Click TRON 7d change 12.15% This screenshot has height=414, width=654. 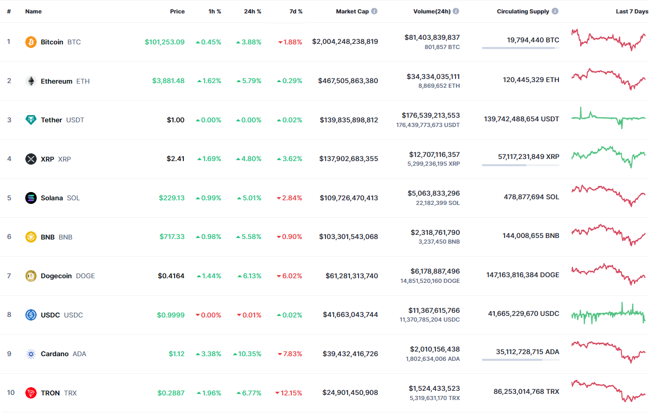click(289, 393)
